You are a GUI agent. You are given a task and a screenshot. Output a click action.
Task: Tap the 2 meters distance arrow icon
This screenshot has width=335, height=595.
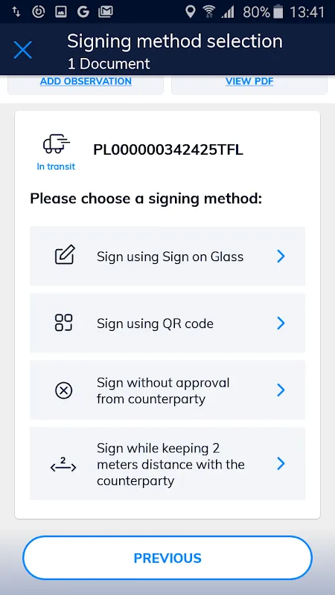coord(63,464)
